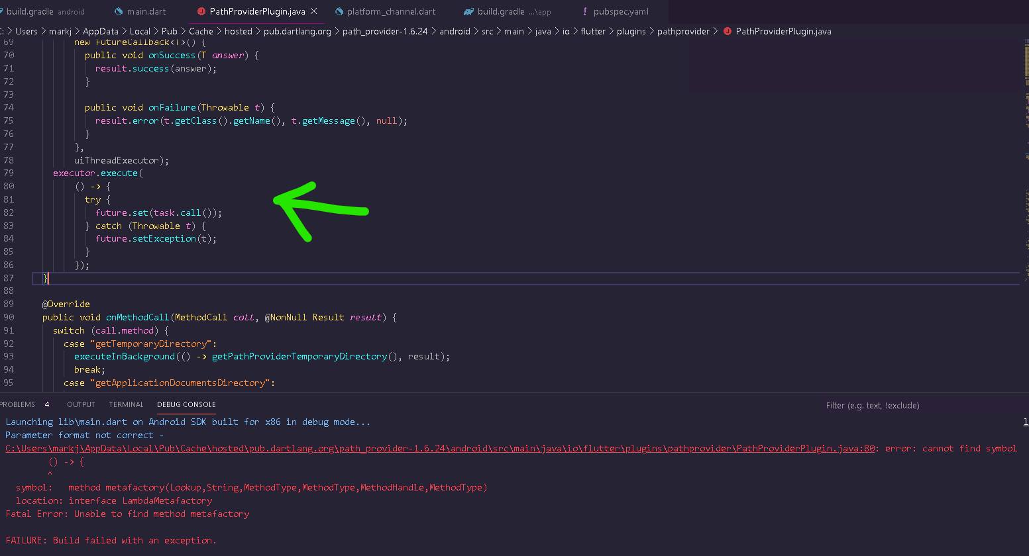
Task: Close the PathProviderPlugin.java tab
Action: click(314, 12)
